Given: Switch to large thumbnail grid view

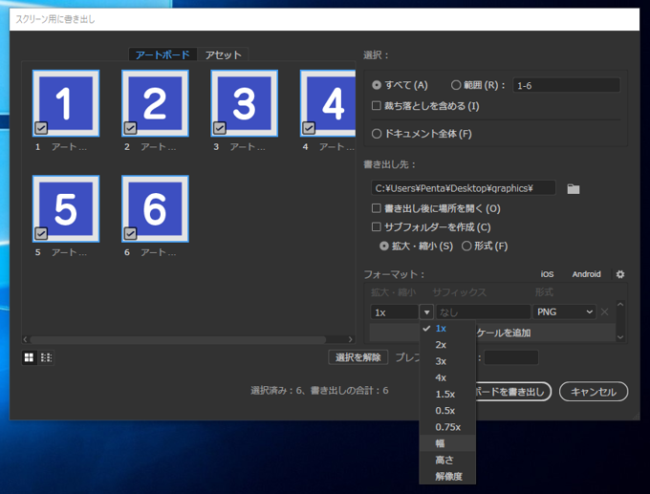Looking at the screenshot, I should (29, 357).
